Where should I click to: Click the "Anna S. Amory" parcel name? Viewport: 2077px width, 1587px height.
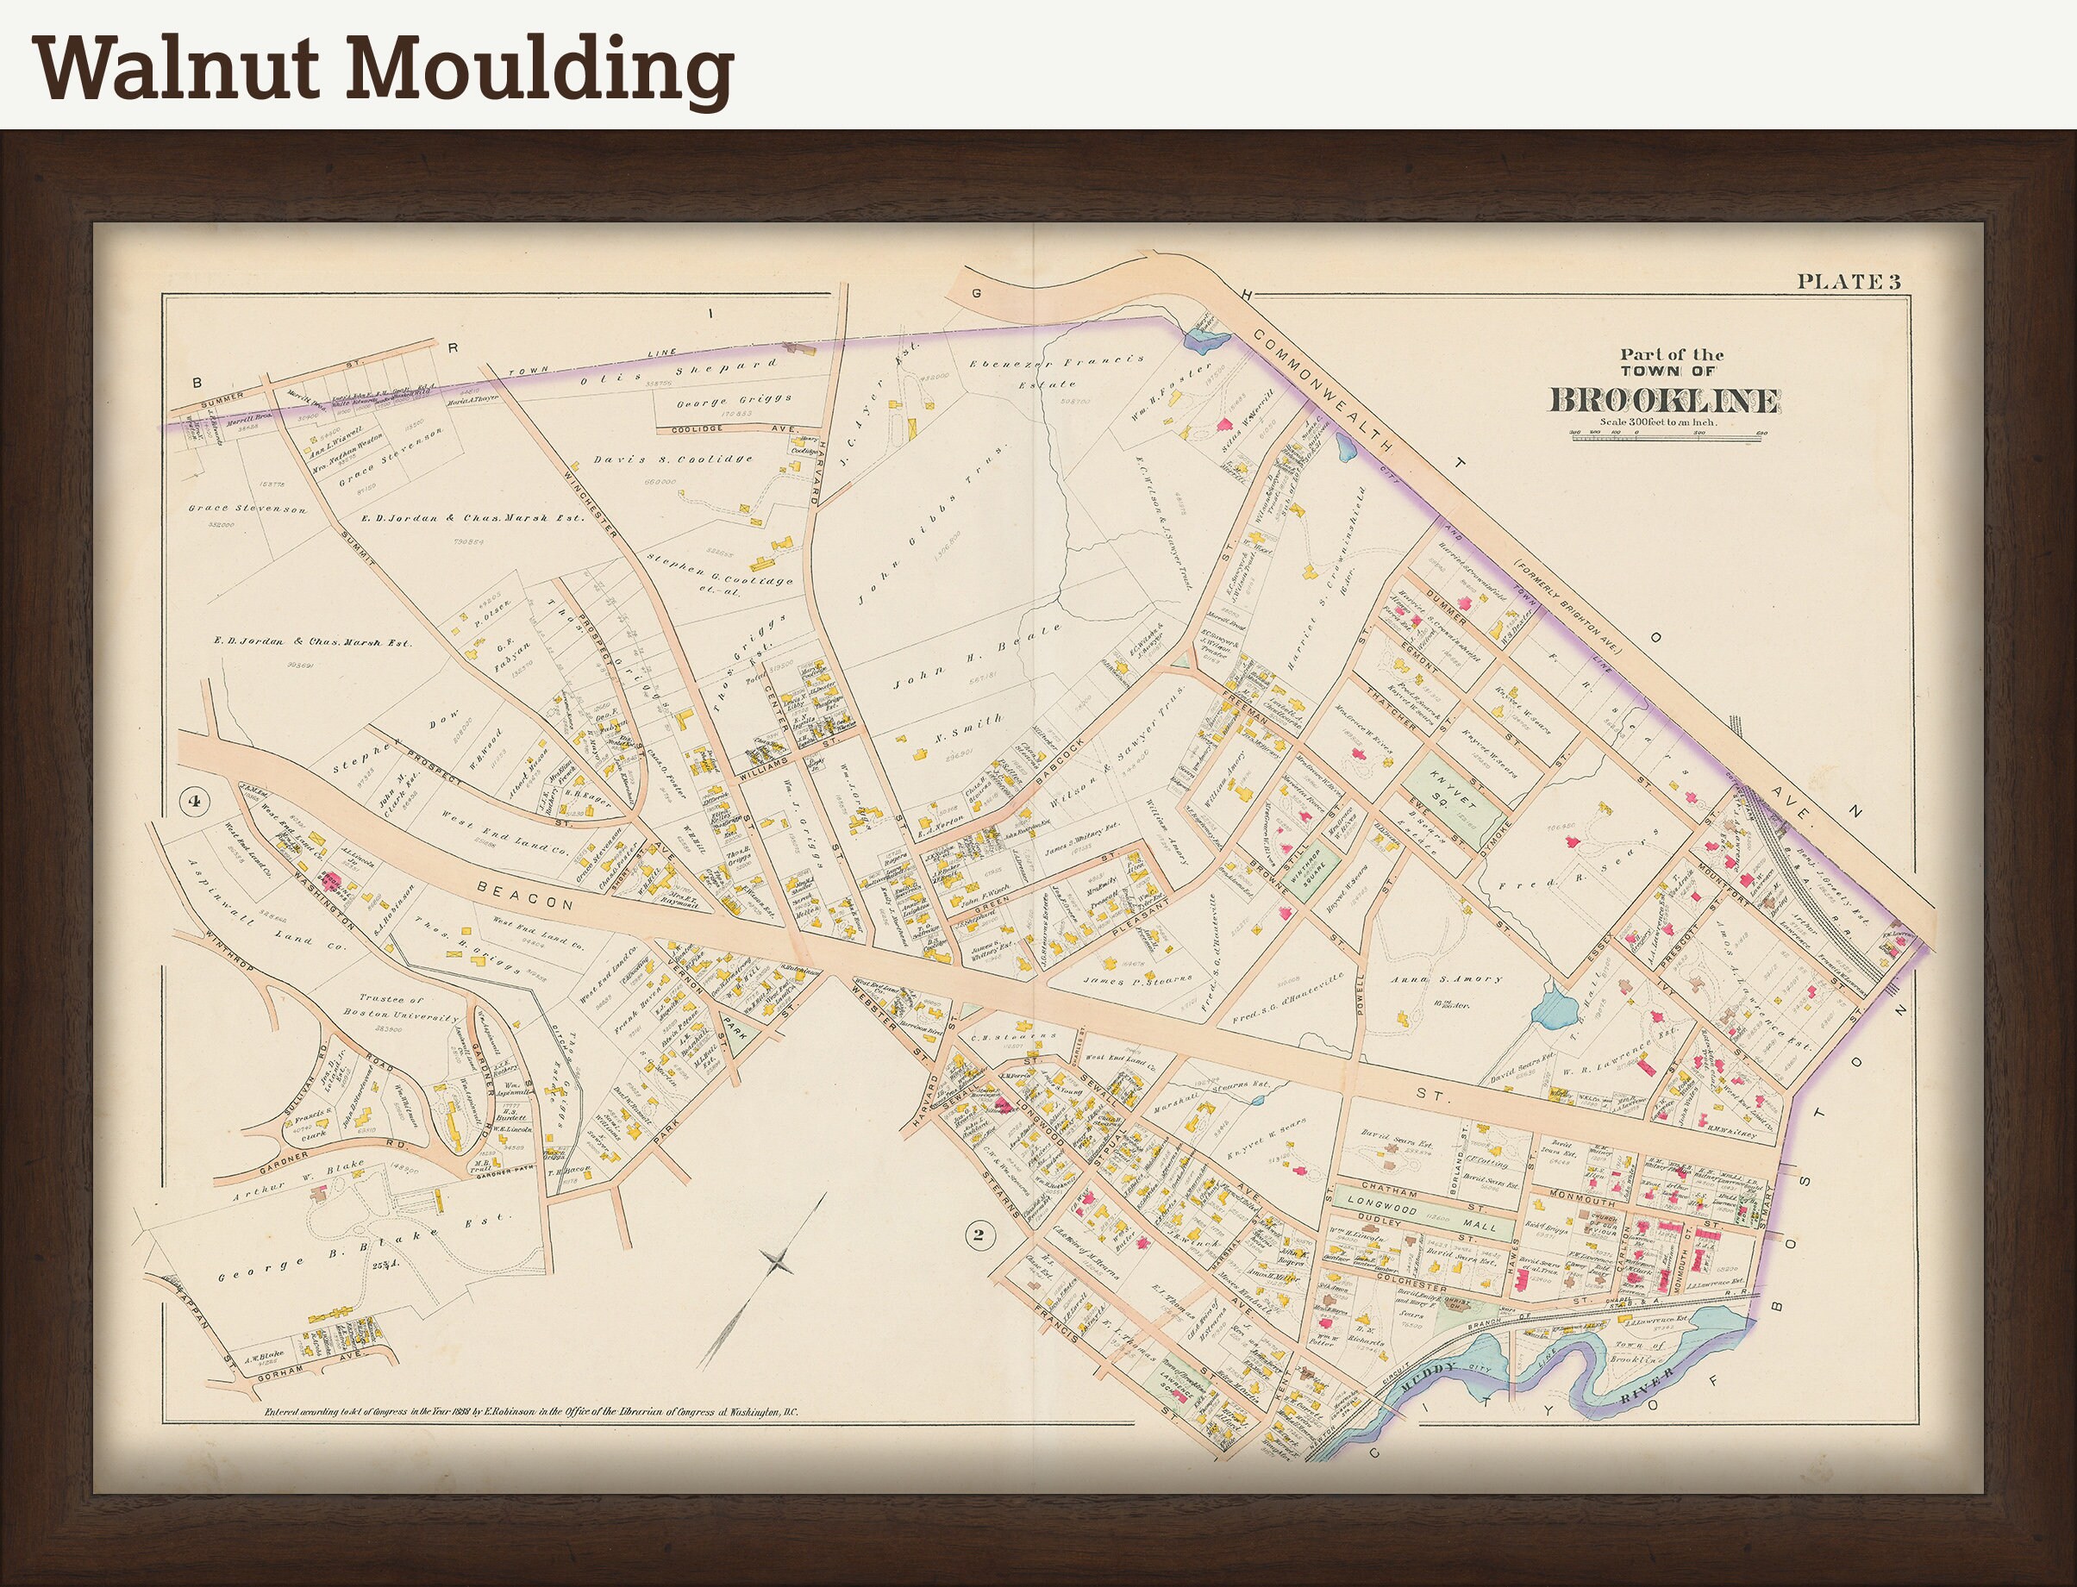click(1446, 980)
